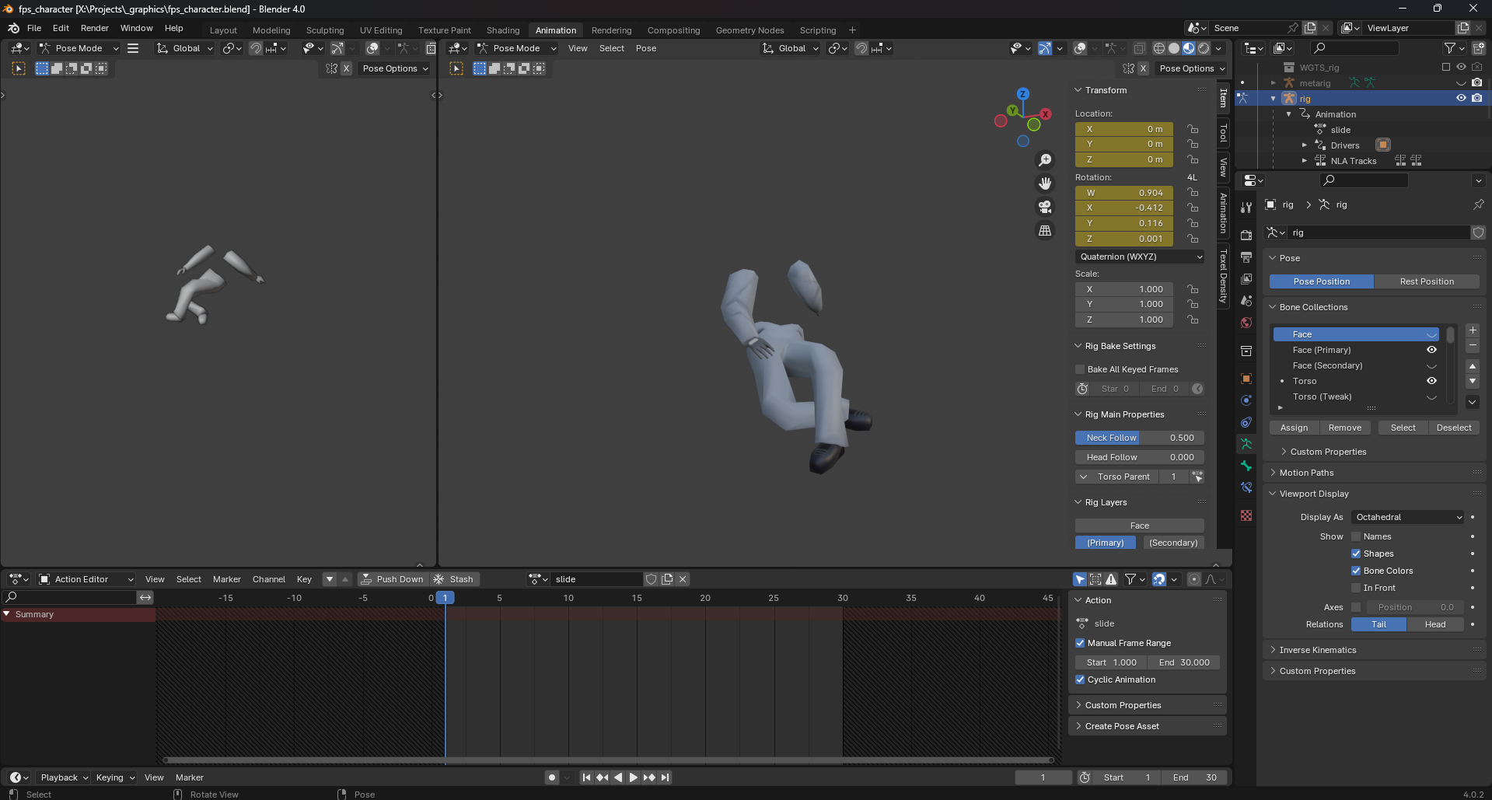Open the Quaternion (WXYZ) rotation mode dropdown

click(x=1140, y=257)
